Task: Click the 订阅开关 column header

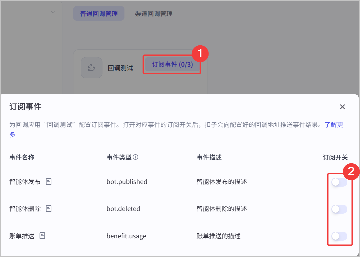Action: pos(335,157)
